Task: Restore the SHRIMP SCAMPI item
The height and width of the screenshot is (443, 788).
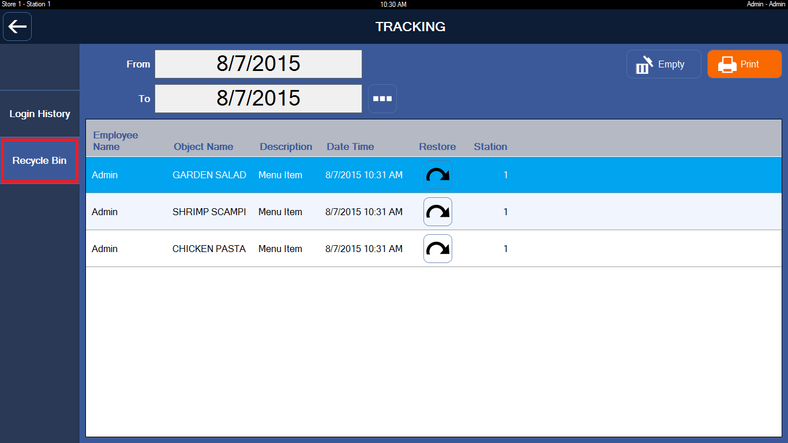Action: (x=438, y=212)
